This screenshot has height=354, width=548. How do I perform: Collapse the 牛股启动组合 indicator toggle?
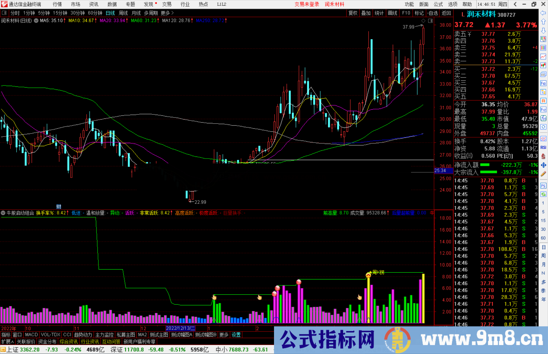(3, 213)
